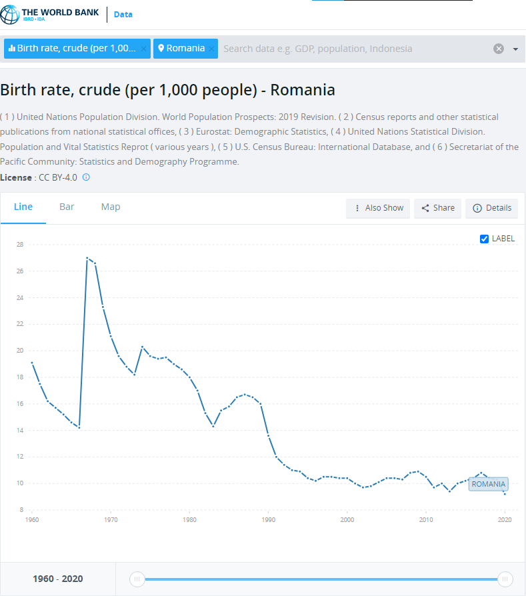This screenshot has width=526, height=596.
Task: Click the location pin icon on Romania chip
Action: [161, 48]
